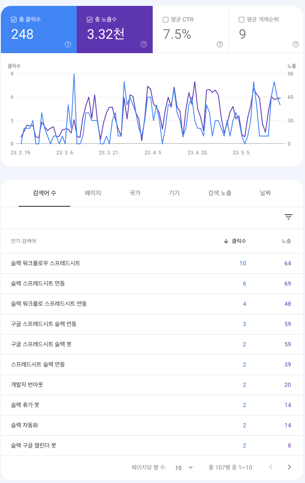
Task: Click 인기 검색어 column header
Action: 24,241
